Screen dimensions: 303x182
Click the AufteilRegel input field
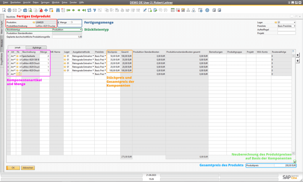coord(286,30)
